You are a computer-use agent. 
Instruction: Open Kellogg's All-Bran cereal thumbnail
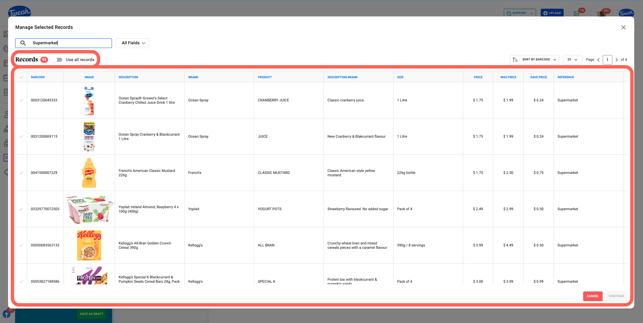89,245
